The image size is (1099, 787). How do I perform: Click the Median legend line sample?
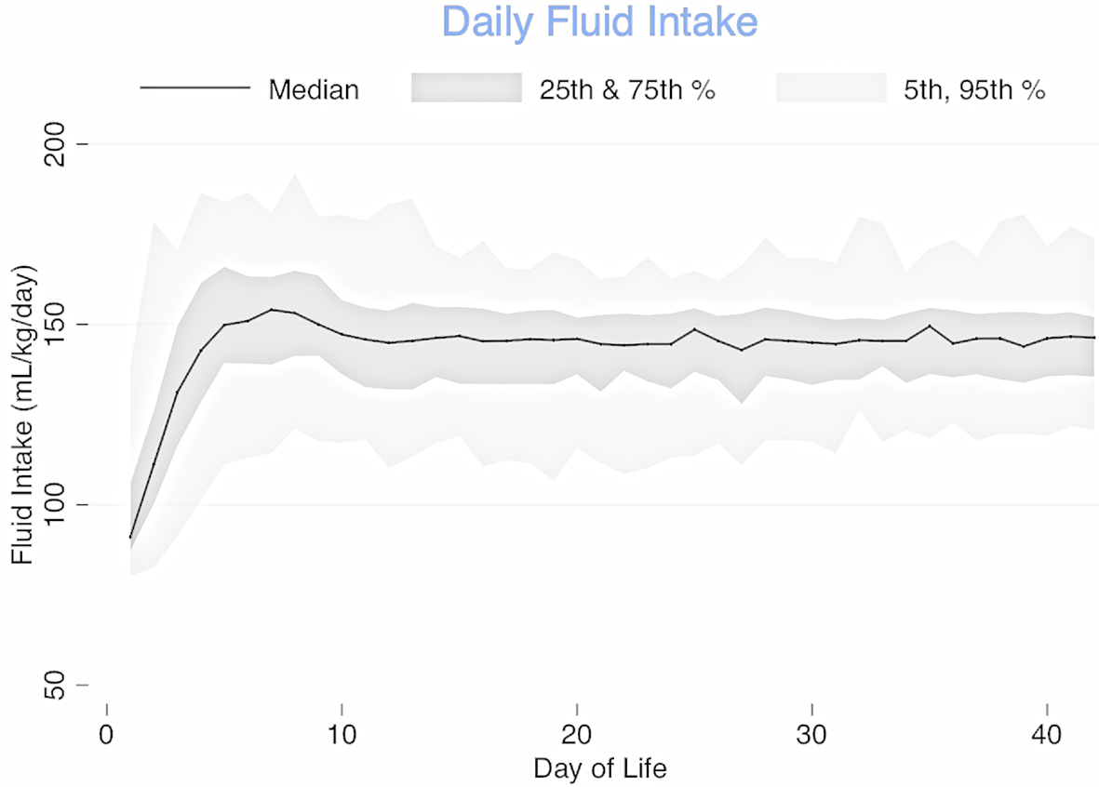195,89
